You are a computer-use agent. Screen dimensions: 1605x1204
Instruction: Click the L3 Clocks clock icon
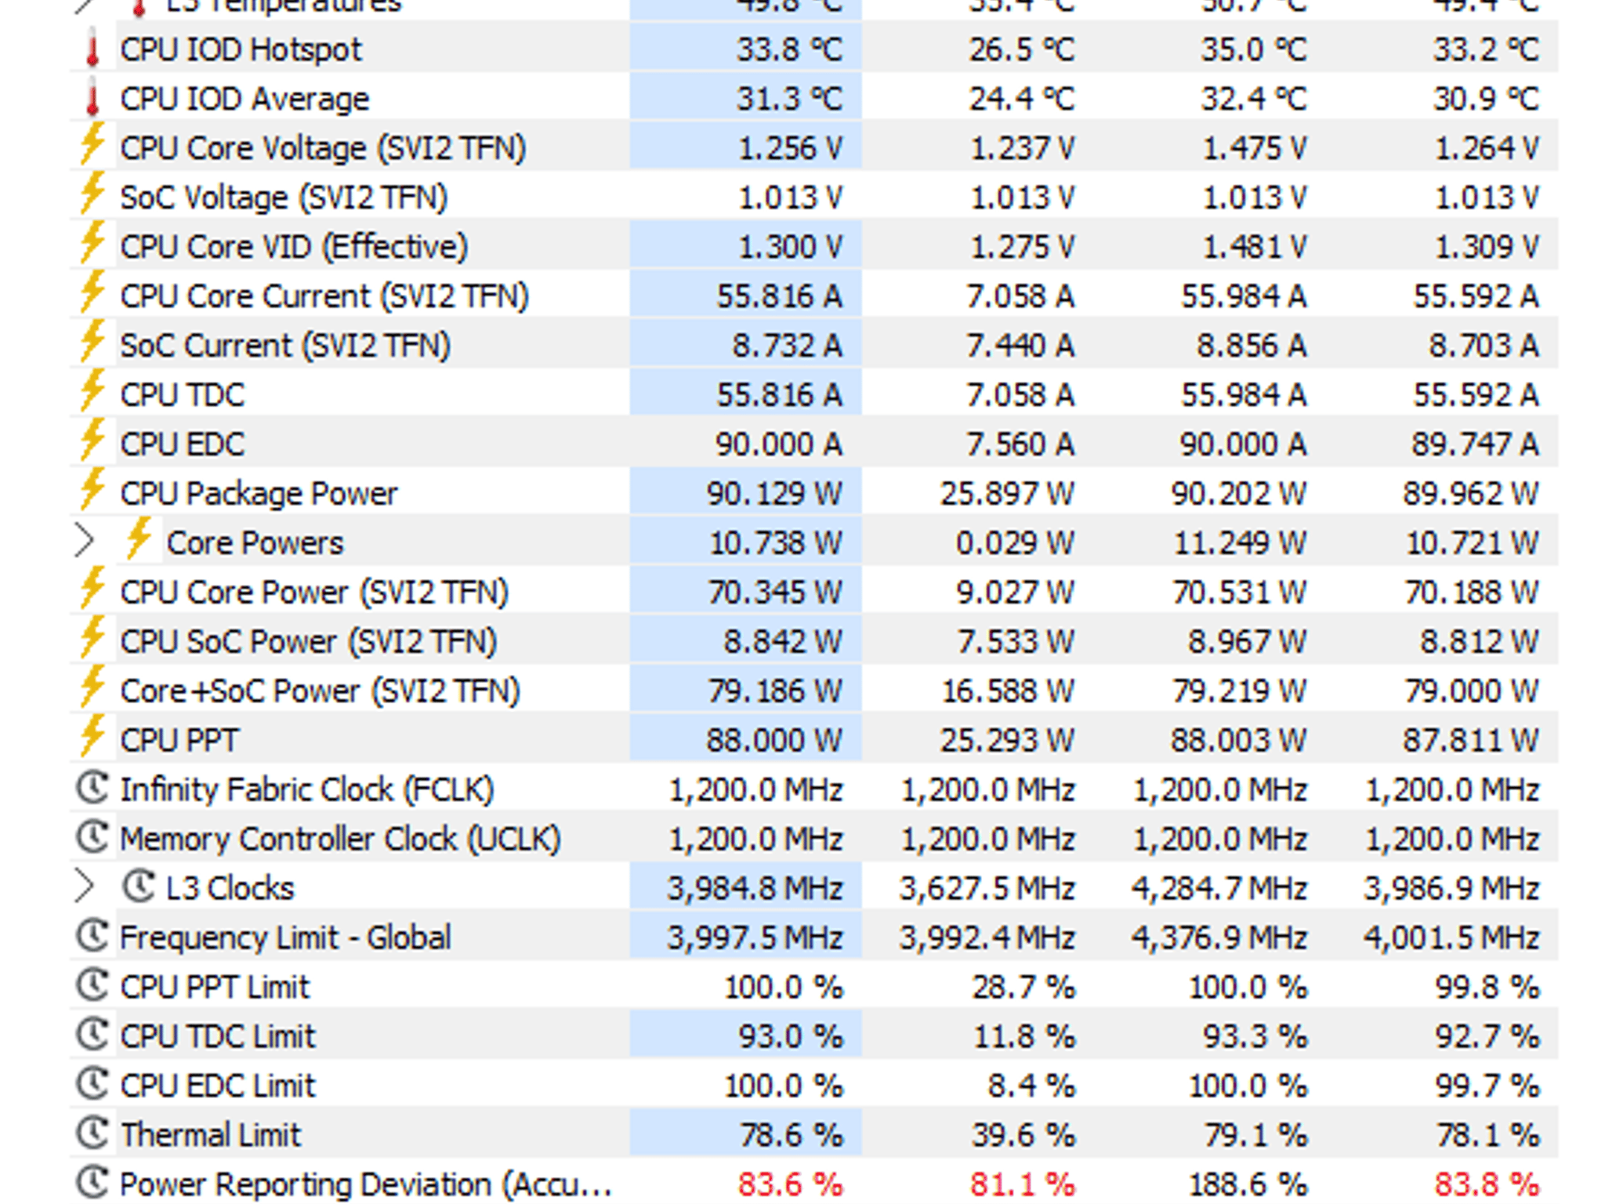[x=139, y=887]
